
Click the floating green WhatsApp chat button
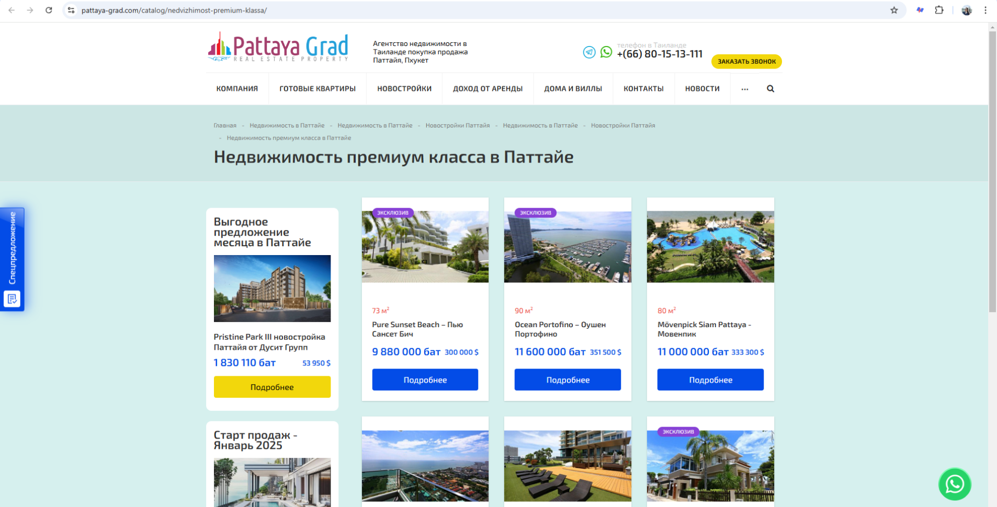(955, 484)
